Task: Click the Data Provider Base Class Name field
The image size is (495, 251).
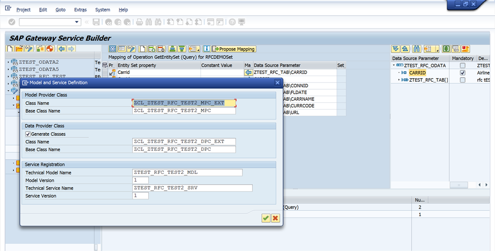Action: pyautogui.click(x=184, y=149)
